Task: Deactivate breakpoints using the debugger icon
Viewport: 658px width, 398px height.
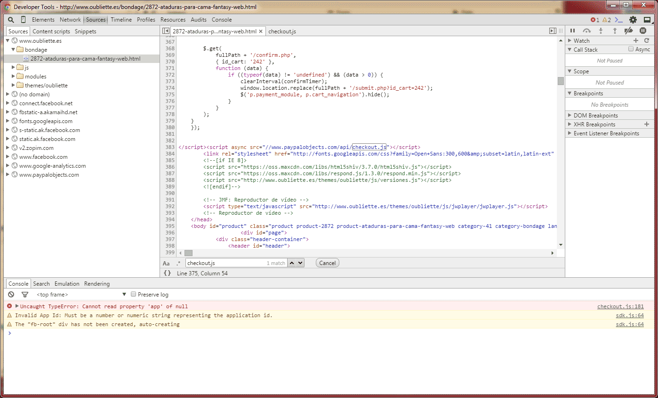Action: 628,31
